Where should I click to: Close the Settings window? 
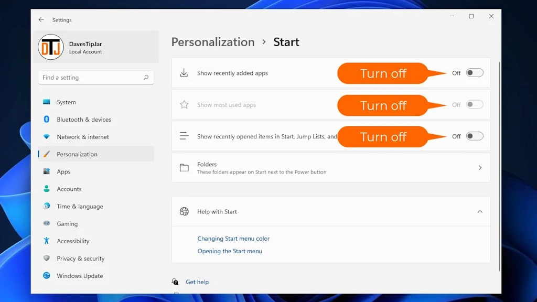point(491,16)
